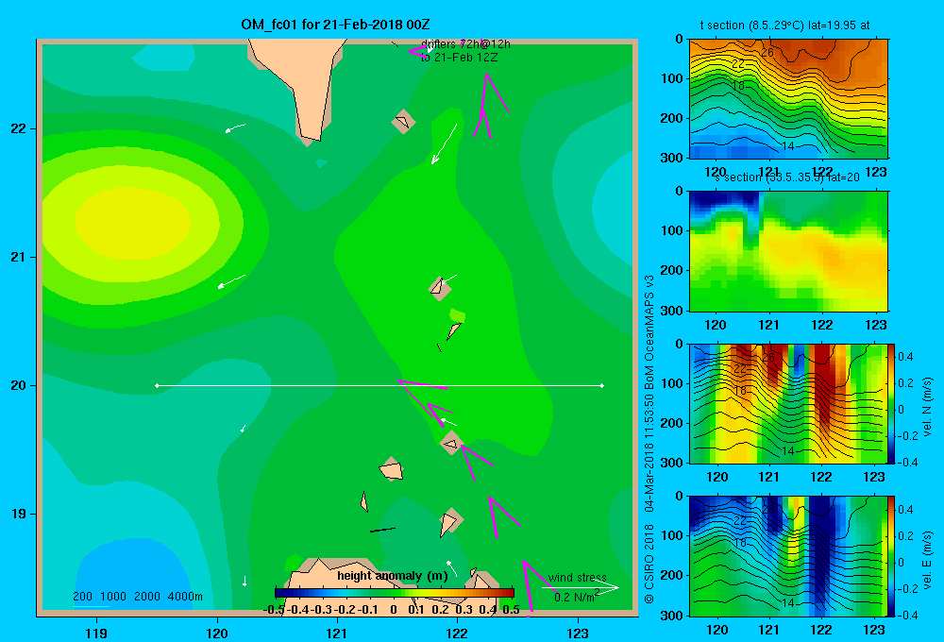
Task: Click the 'vel. N (m/s)' axis label
Action: pos(928,407)
